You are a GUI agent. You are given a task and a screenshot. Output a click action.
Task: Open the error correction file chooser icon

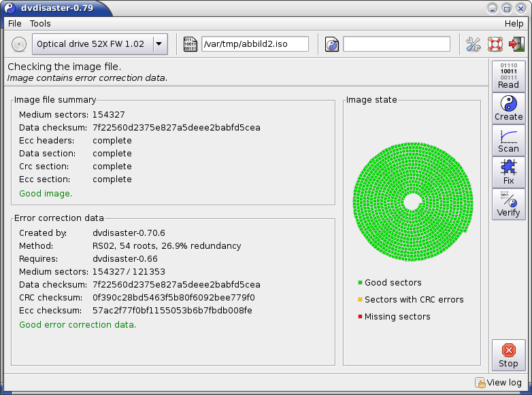tap(332, 44)
